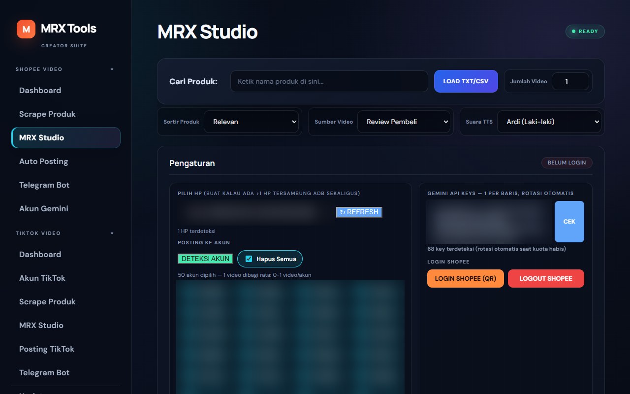Click the '50 akun dipilih' summary text
This screenshot has width=630, height=394.
pyautogui.click(x=244, y=275)
